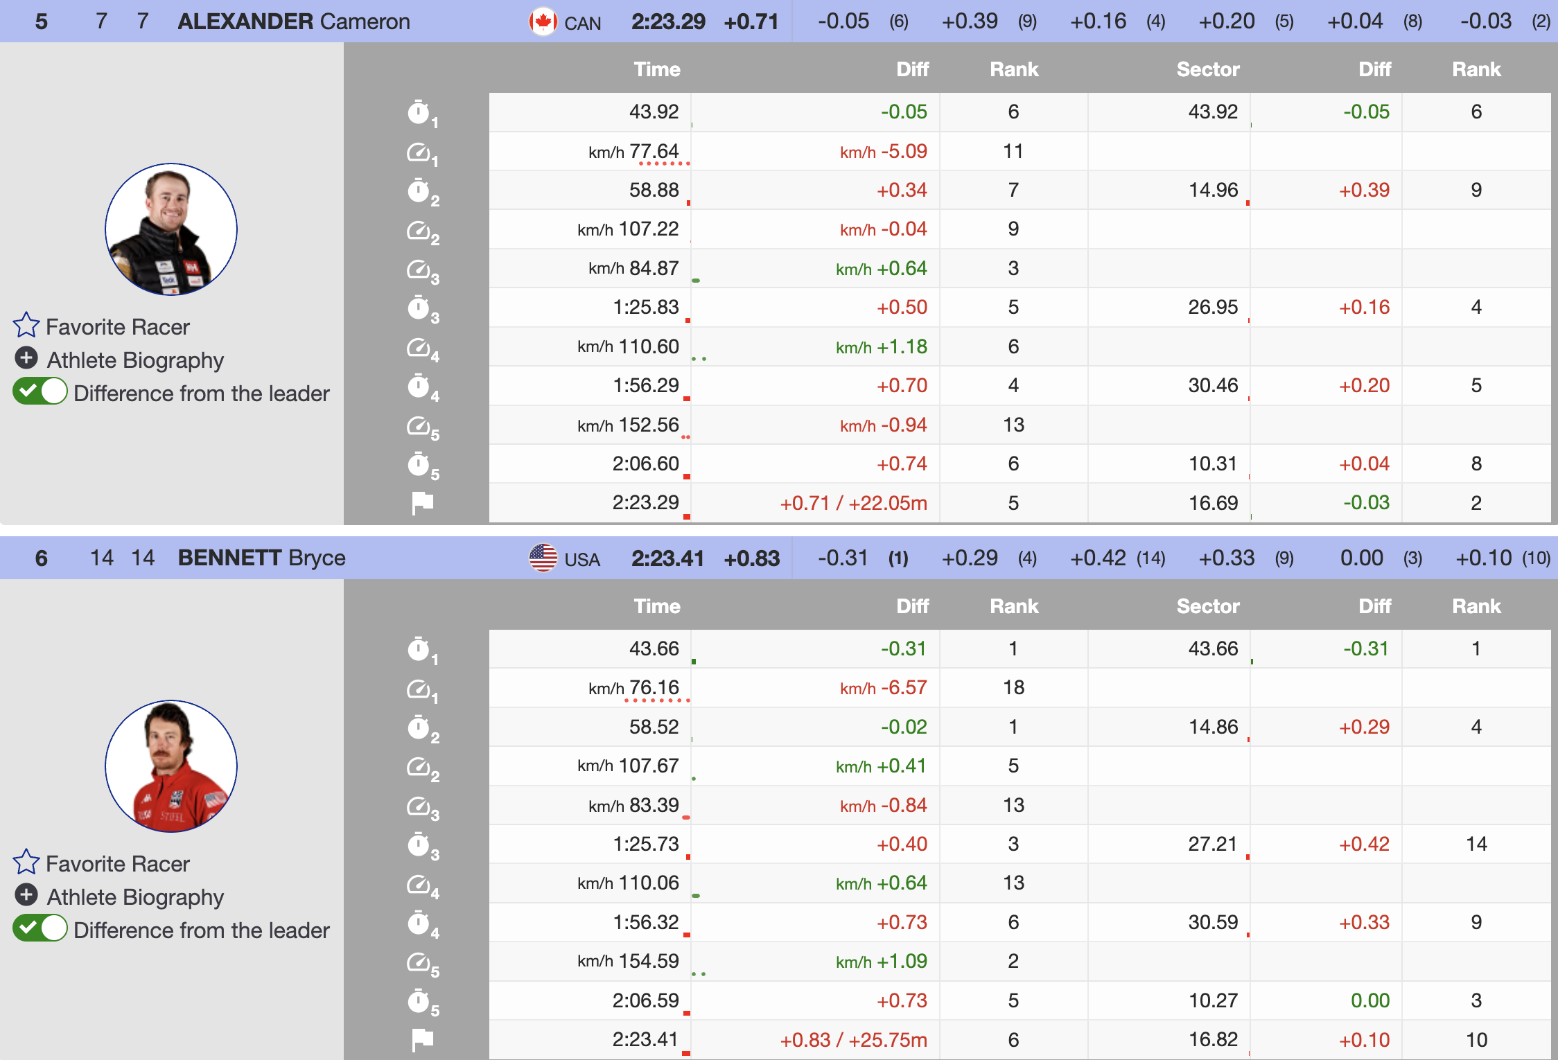
Task: Click Bennett's speedometer 5 icon
Action: point(420,962)
